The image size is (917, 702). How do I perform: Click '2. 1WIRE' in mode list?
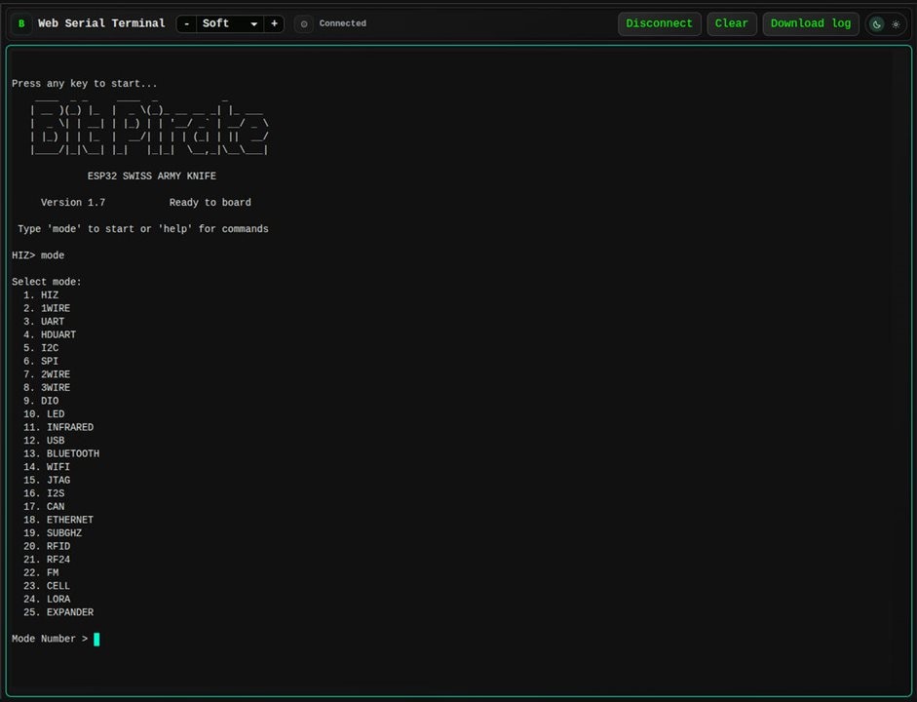coord(47,308)
